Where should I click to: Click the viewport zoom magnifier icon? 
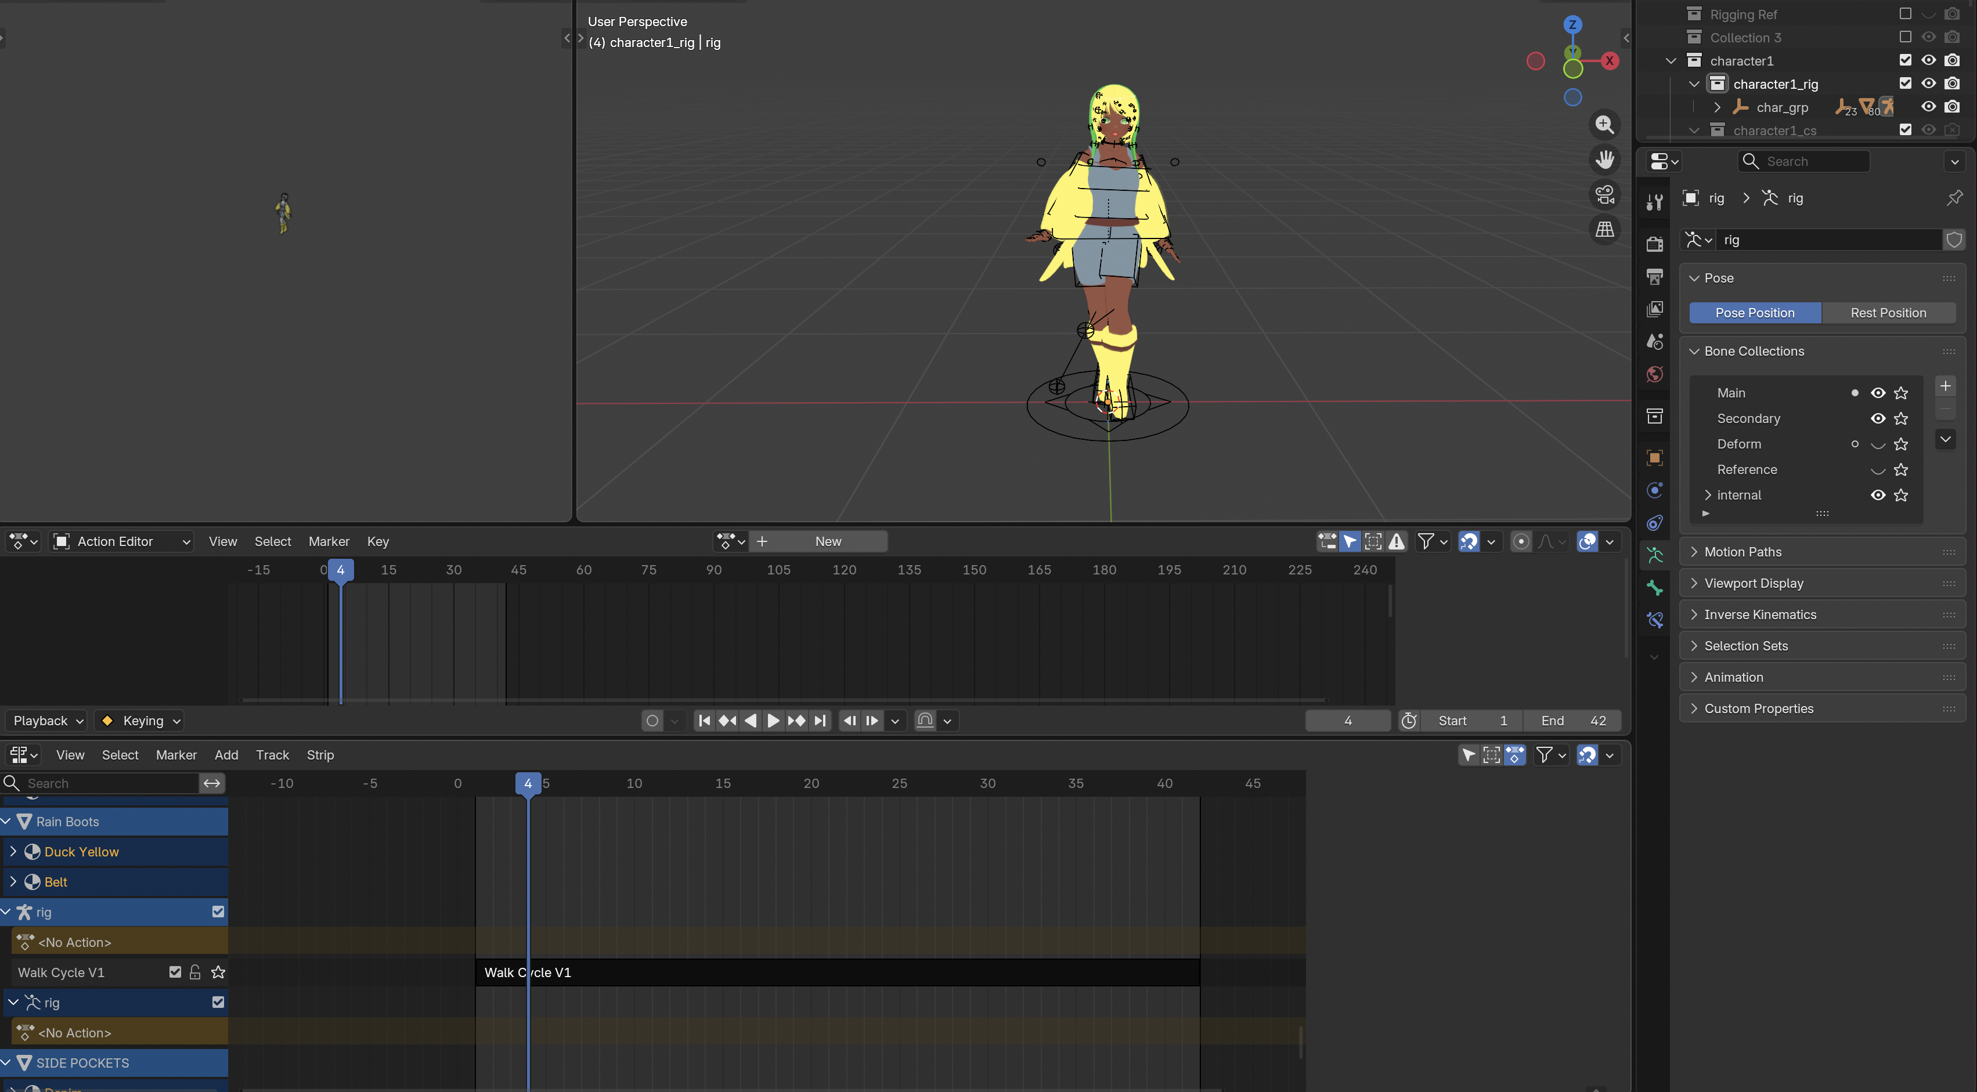coord(1604,124)
